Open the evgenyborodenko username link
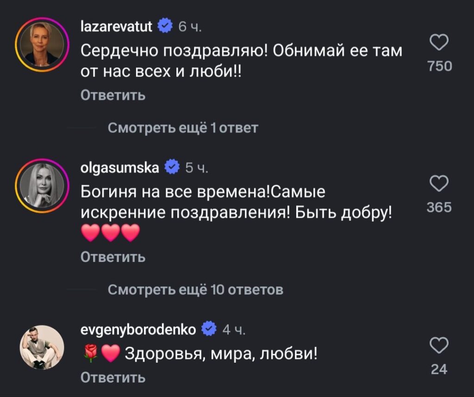 click(138, 329)
